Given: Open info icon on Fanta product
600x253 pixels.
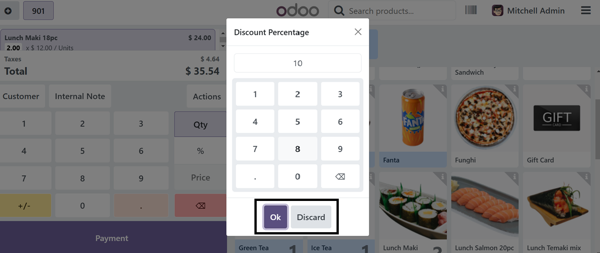Looking at the screenshot, I should (443, 90).
